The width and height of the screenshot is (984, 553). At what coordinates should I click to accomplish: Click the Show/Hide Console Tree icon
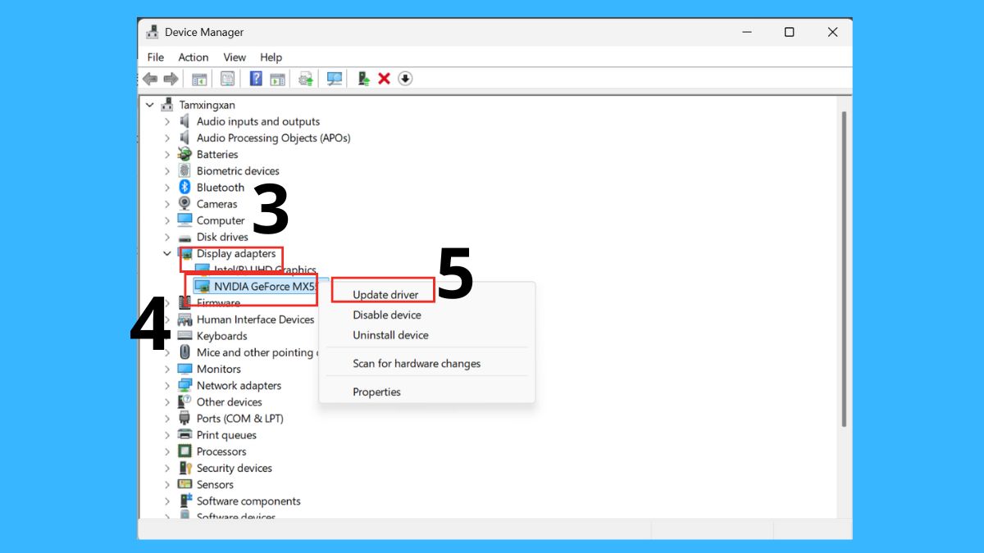coord(198,78)
